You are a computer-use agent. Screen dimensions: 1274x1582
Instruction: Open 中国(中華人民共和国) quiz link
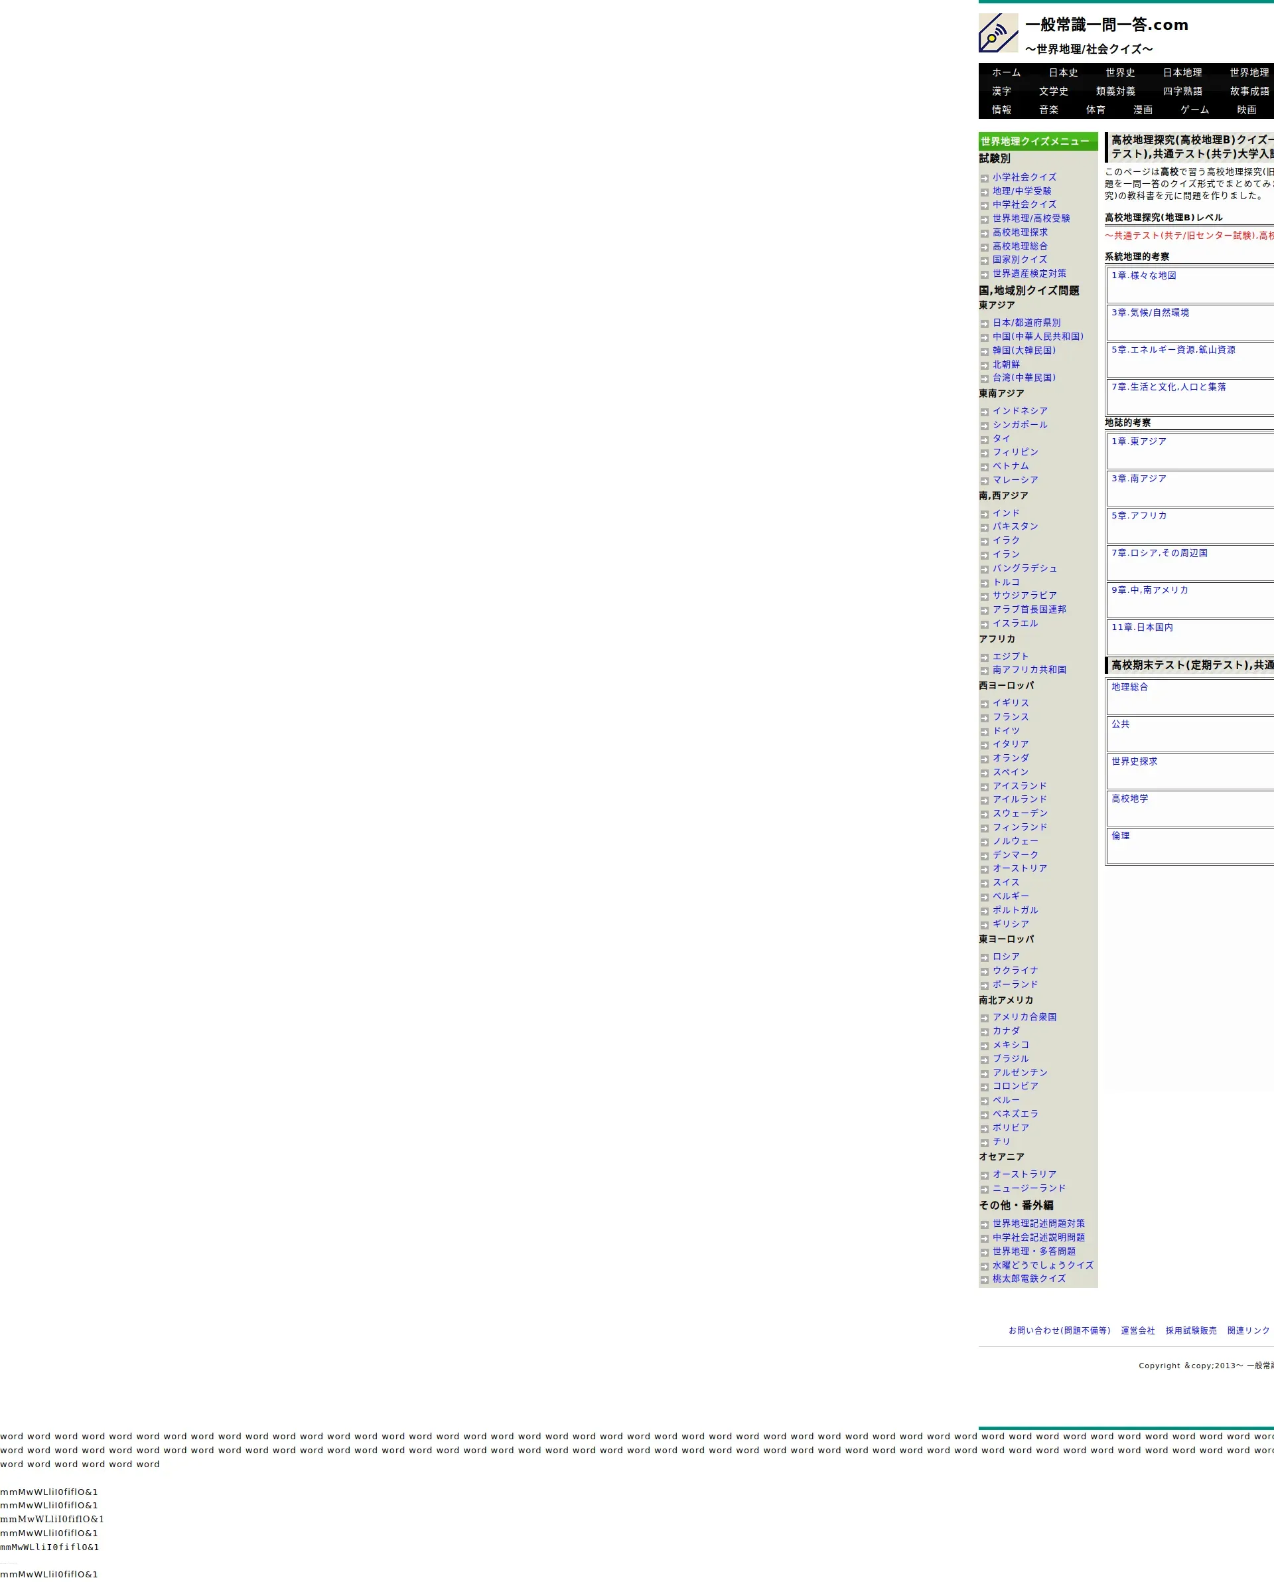click(1038, 336)
